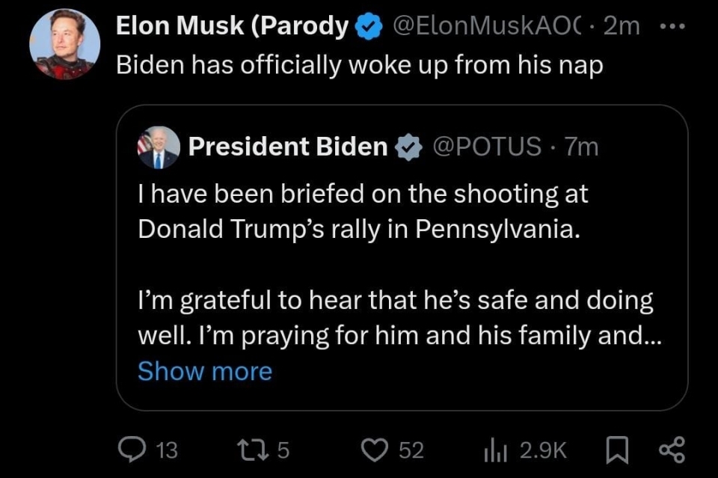Click the President Biden display name
The image size is (718, 478).
click(288, 147)
